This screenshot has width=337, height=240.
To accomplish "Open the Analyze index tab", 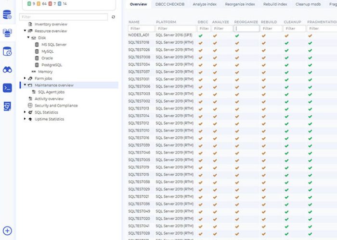I will 205,4.
